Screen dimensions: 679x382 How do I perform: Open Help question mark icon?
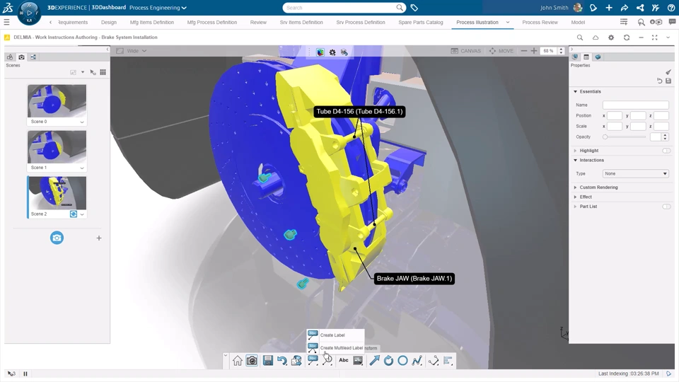tap(671, 7)
